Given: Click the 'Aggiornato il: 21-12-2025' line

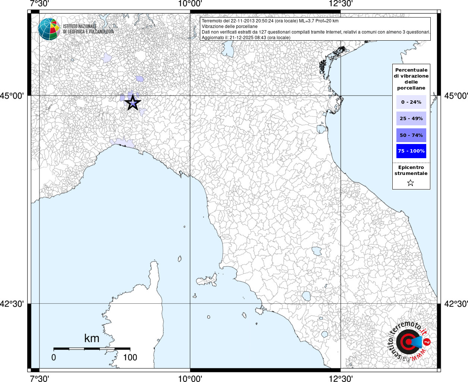Looking at the screenshot, I should pyautogui.click(x=246, y=38).
